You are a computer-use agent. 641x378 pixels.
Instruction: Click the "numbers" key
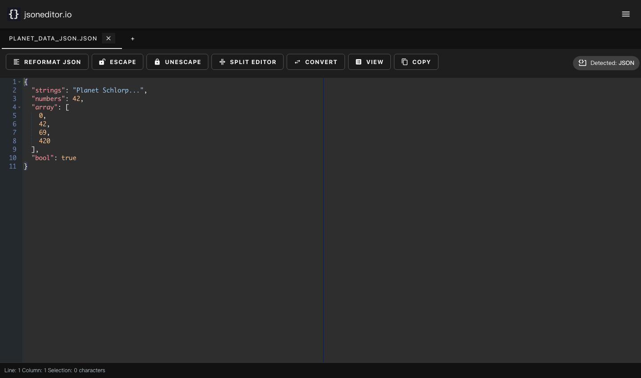(48, 99)
